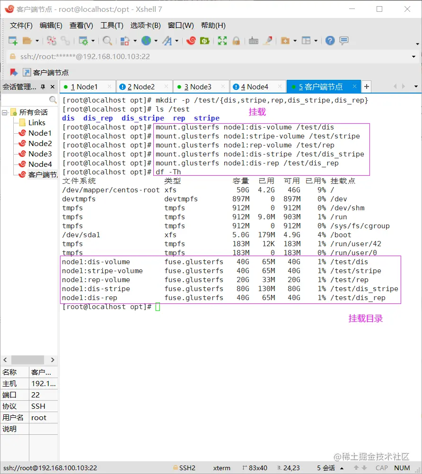Click the session manager search magnifier
Screen dimensions: 422x474
pos(53,99)
